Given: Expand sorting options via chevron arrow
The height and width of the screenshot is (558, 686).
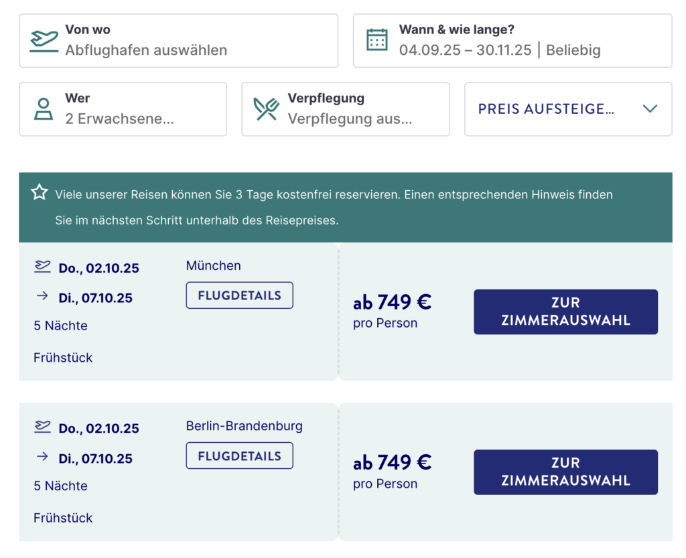Looking at the screenshot, I should 650,109.
